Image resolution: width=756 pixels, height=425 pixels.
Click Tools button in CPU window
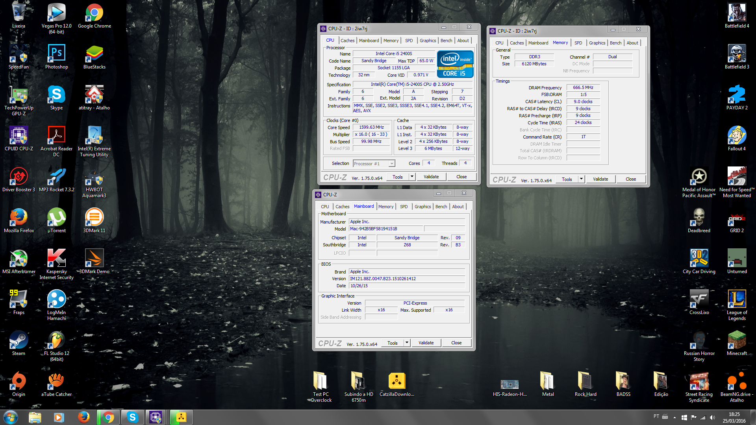398,177
